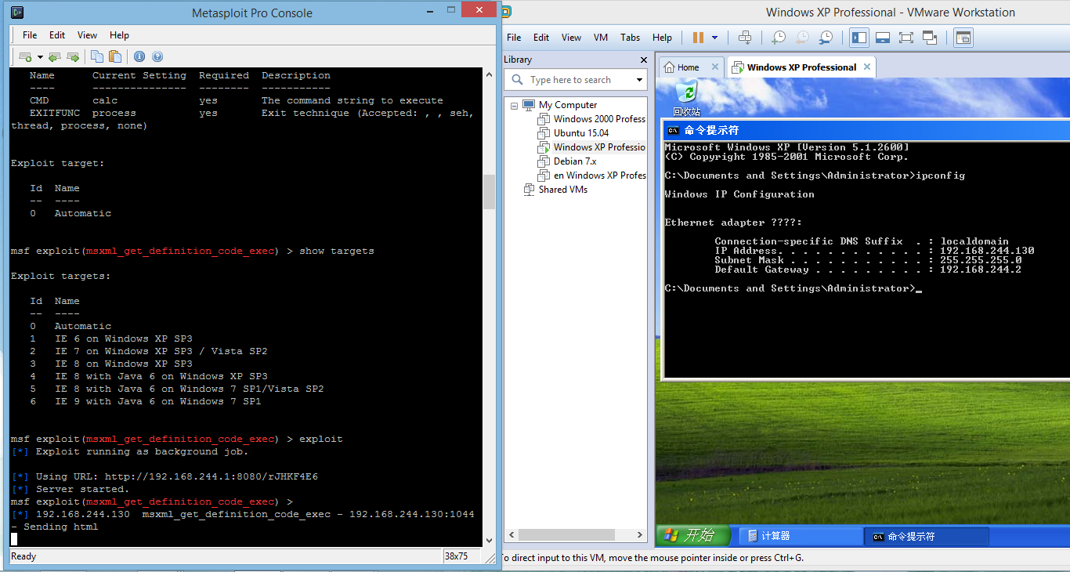Select Windows XP Professional VM in Library tree
Image resolution: width=1070 pixels, height=572 pixels.
coord(599,147)
